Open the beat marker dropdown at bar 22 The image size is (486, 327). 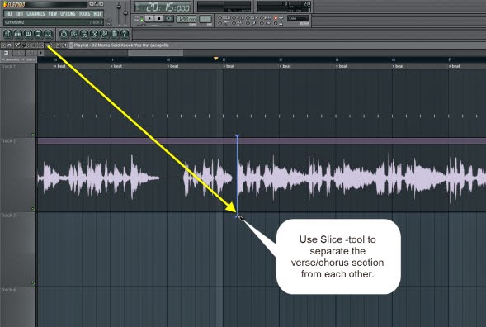point(285,66)
